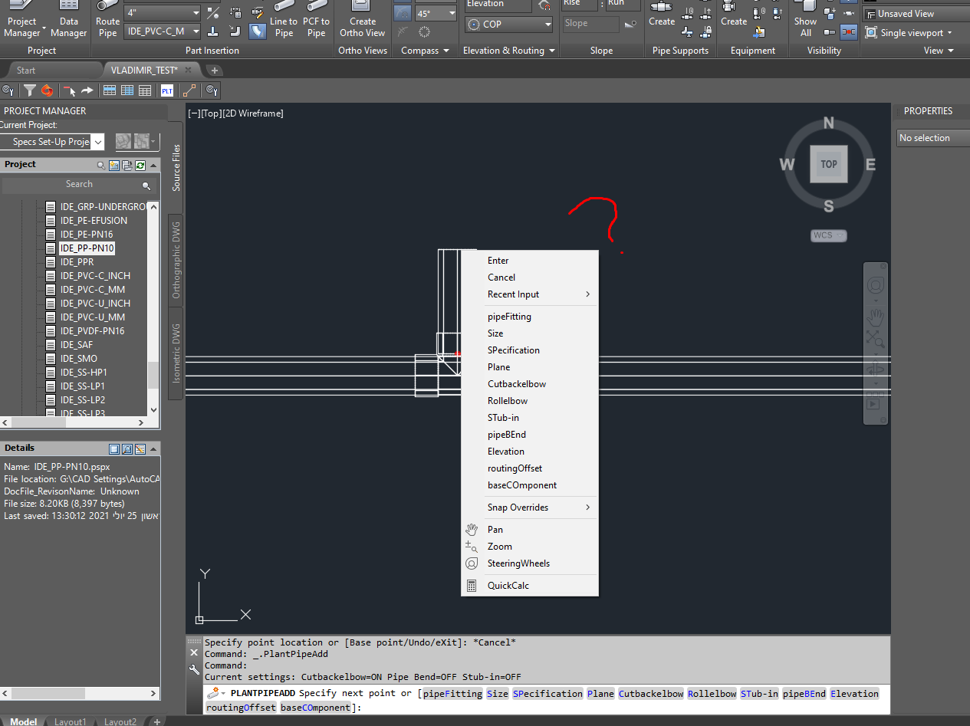Select IDE_PP-PN10 in the project tree

87,248
